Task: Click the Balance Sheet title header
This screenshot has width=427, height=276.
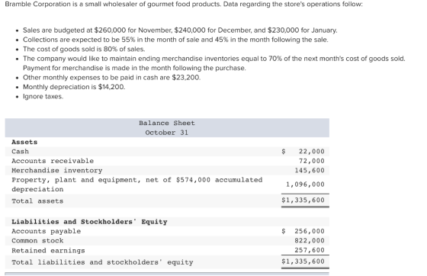Action: [167, 123]
